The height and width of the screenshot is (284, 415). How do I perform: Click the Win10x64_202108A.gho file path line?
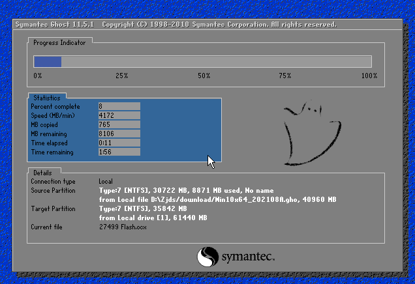point(217,199)
